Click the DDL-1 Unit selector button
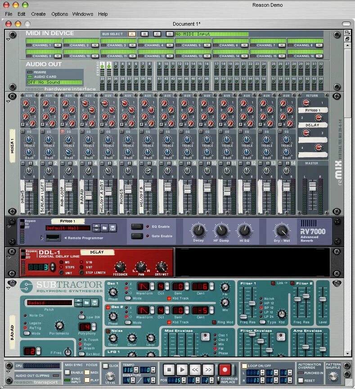 [x=61, y=273]
